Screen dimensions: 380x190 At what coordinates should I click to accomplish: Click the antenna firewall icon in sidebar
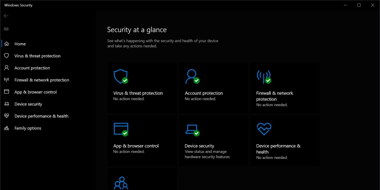coord(7,80)
